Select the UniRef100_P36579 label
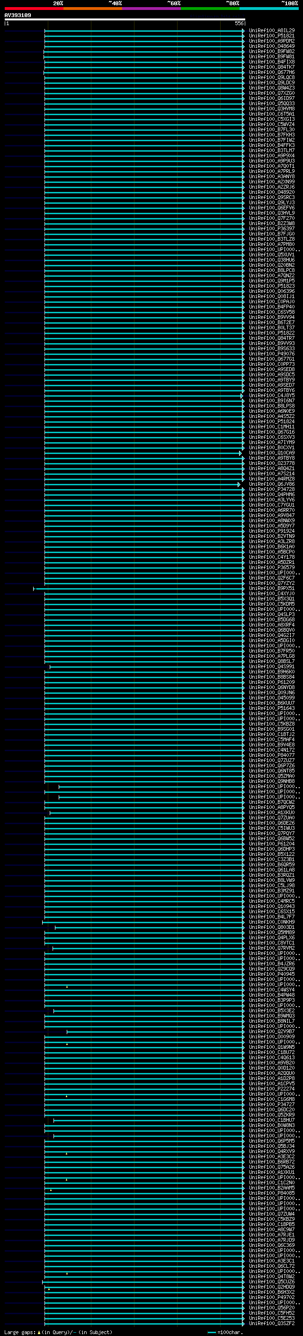 271,567
